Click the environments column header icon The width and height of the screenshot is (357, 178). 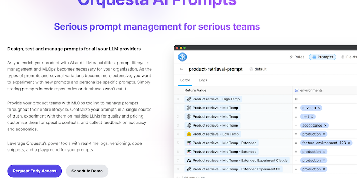pyautogui.click(x=297, y=90)
